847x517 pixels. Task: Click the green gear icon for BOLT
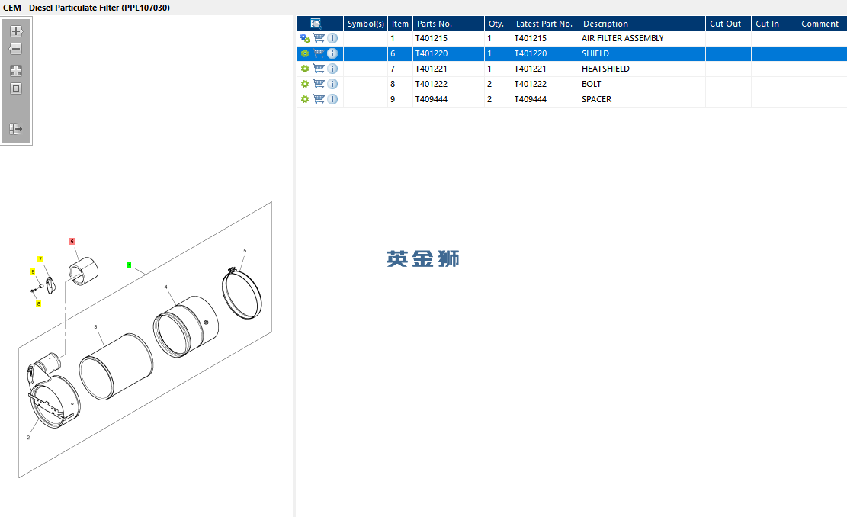point(305,84)
